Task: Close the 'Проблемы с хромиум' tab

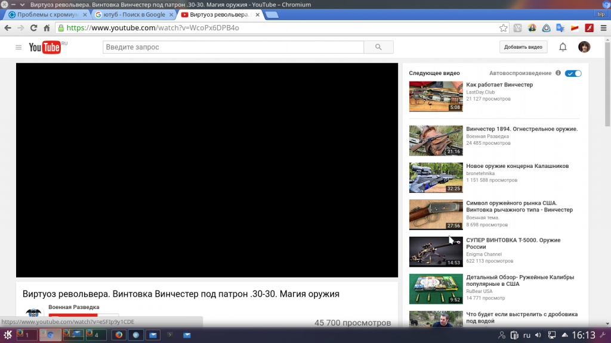Action: tap(85, 15)
